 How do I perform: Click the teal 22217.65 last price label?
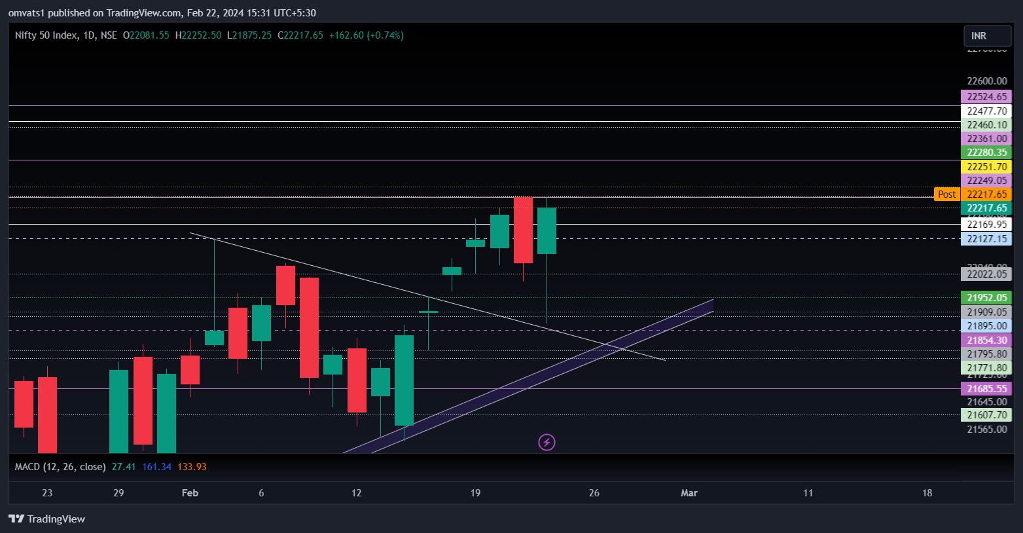point(986,208)
